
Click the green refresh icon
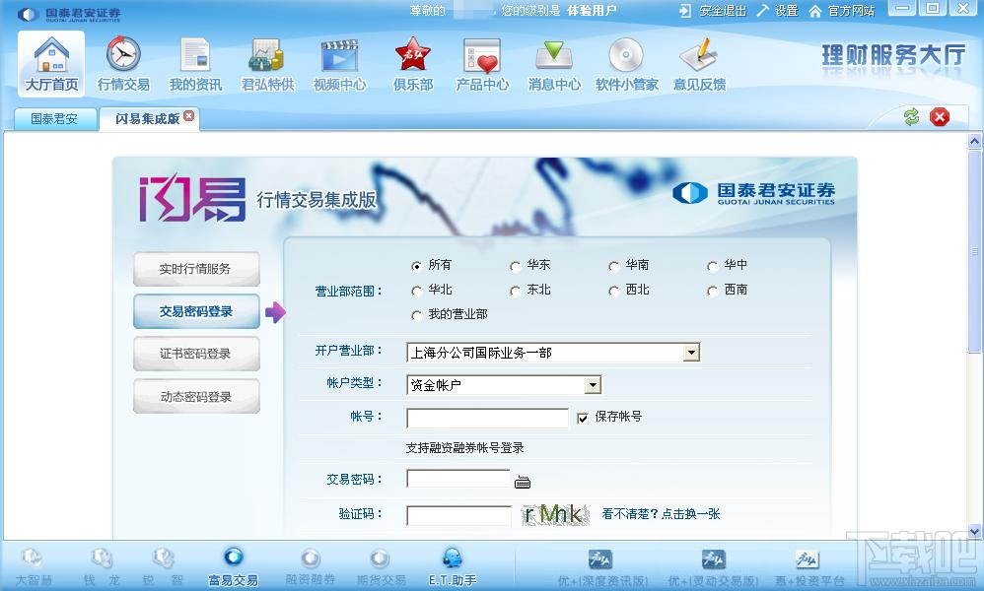(x=911, y=116)
